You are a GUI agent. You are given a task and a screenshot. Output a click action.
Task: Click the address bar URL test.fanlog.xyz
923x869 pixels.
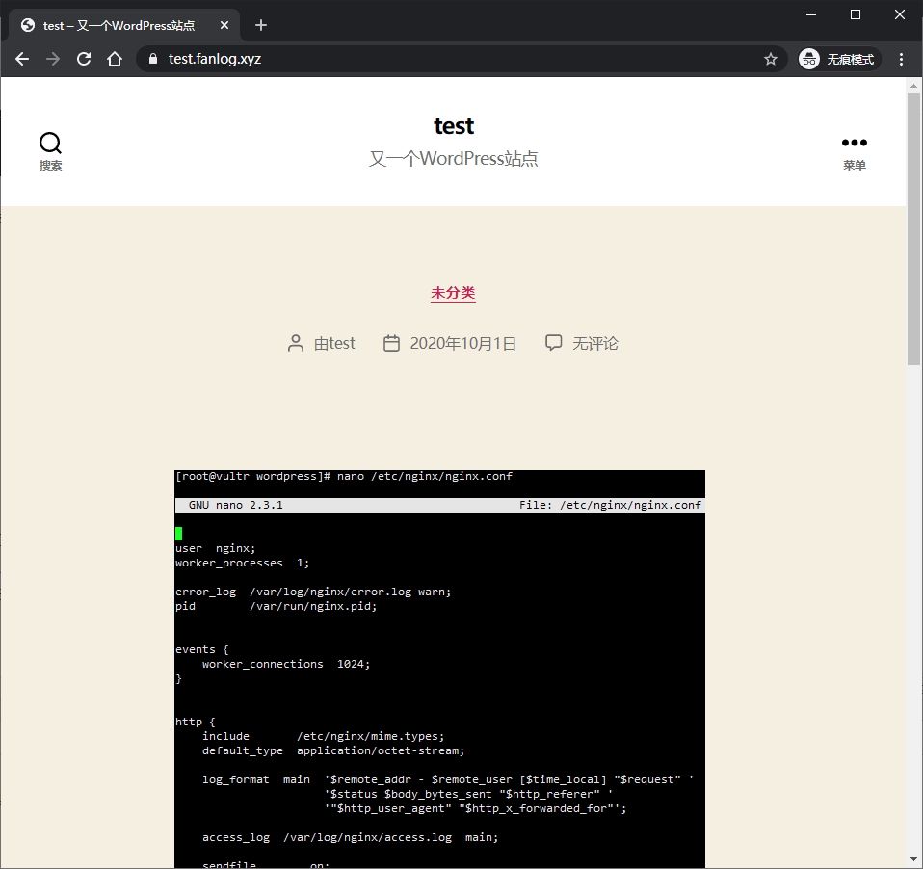pyautogui.click(x=214, y=59)
